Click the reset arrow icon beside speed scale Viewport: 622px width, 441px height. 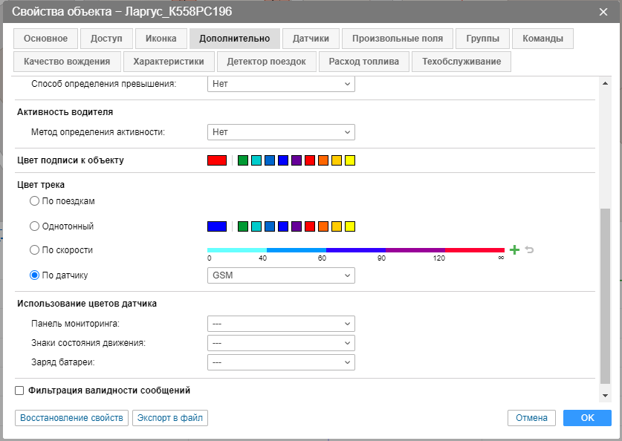529,250
